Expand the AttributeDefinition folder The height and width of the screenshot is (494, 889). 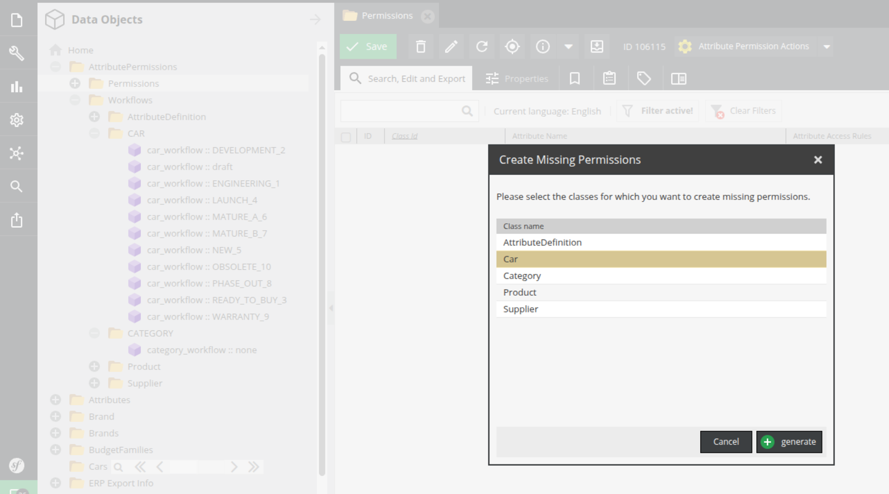point(94,117)
